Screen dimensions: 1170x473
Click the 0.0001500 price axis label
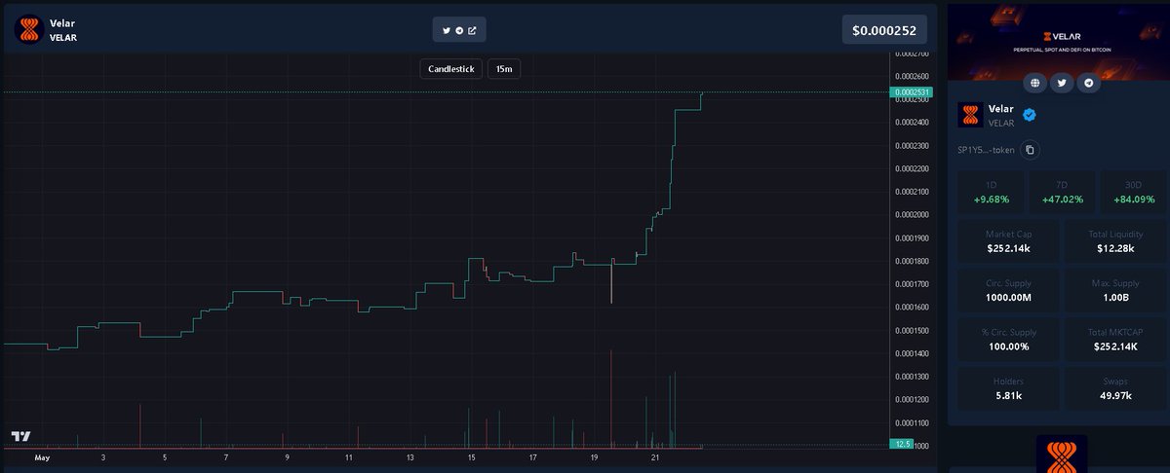pyautogui.click(x=911, y=330)
